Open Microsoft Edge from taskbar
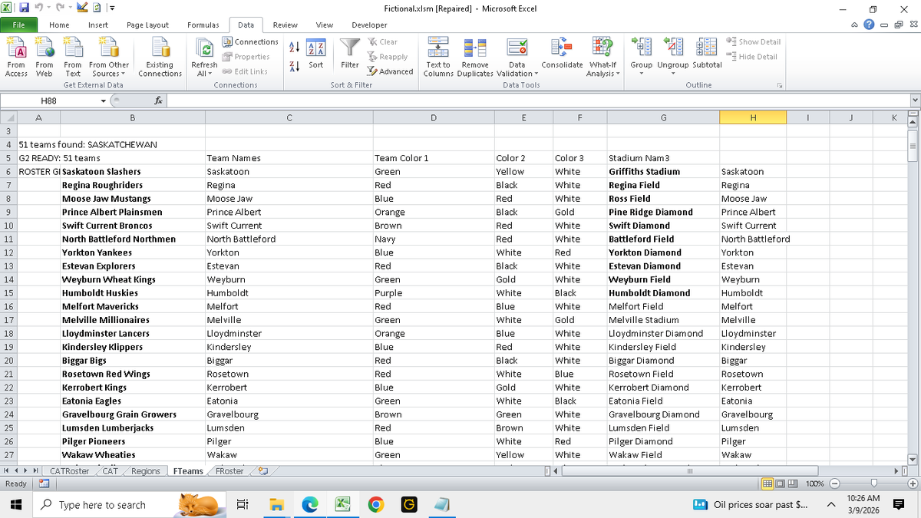Image resolution: width=921 pixels, height=518 pixels. pyautogui.click(x=309, y=505)
